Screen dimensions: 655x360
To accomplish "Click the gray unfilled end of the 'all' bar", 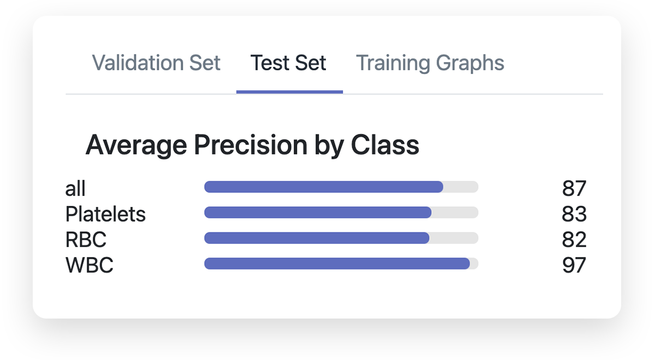I will (x=461, y=187).
